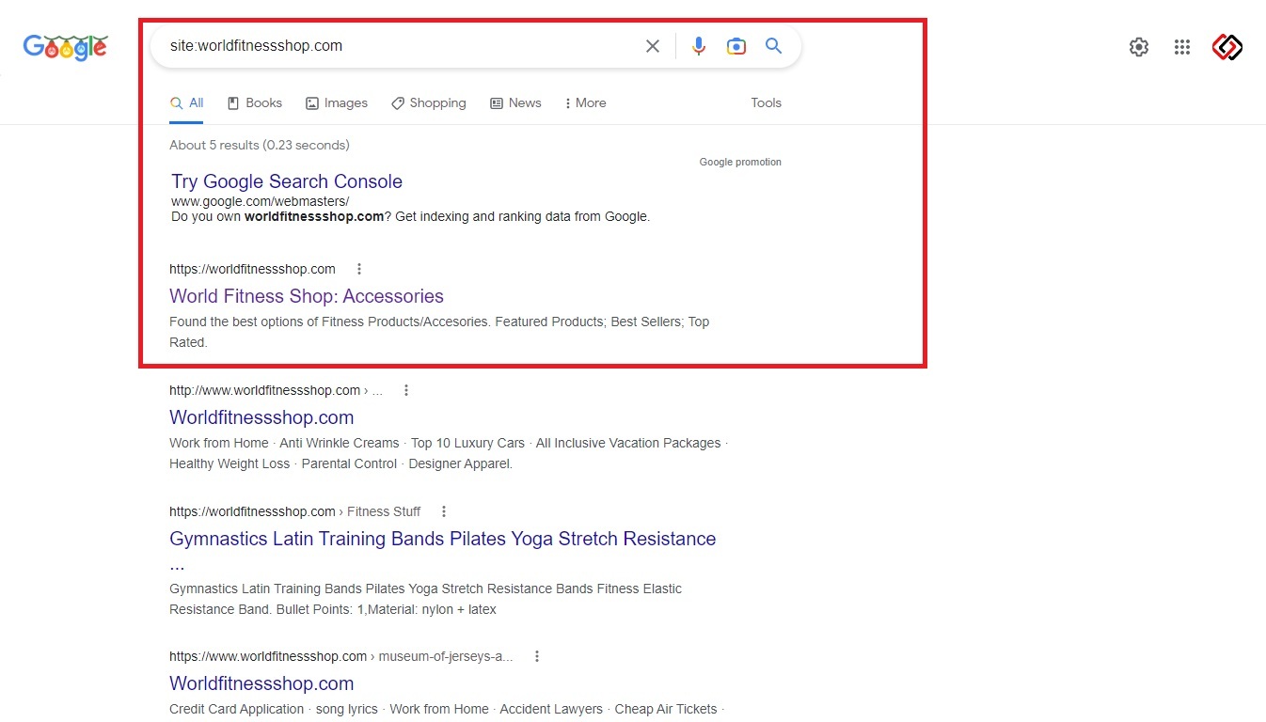Select the All results tab

186,103
